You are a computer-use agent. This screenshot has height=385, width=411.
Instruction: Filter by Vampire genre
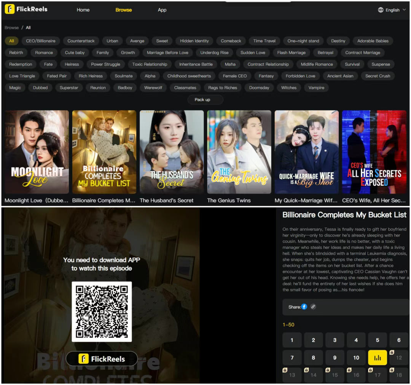[316, 88]
